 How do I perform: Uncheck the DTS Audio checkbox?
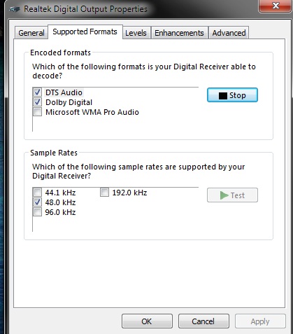pos(37,92)
